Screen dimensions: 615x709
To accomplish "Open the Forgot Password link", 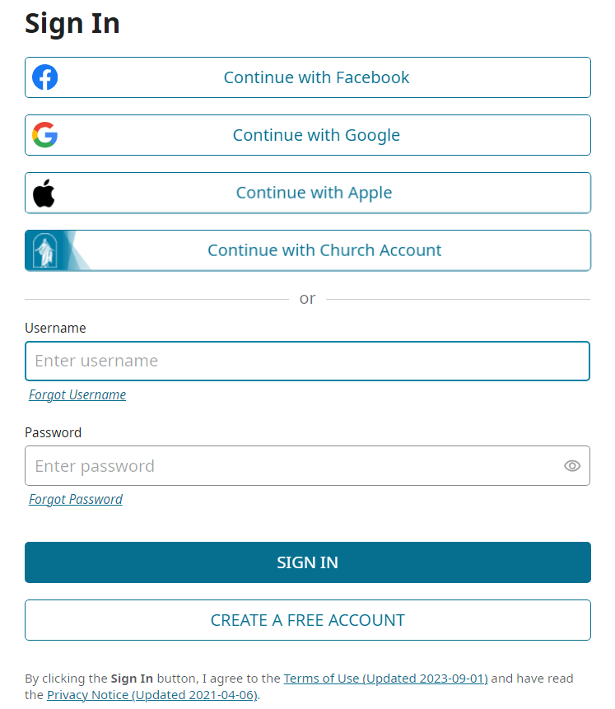I will click(x=76, y=499).
